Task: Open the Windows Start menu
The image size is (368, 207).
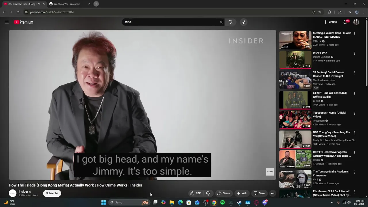Action: (x=103, y=202)
